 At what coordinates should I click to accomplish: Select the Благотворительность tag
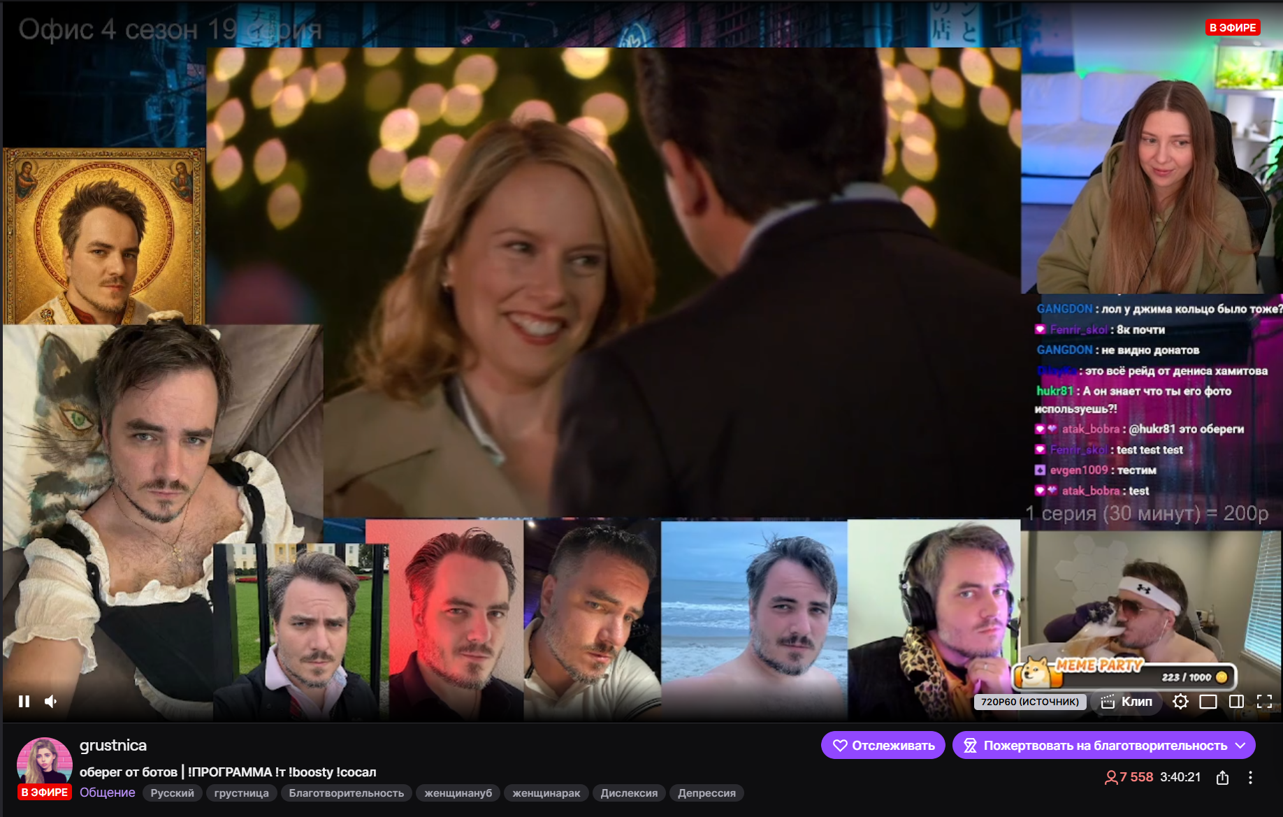point(347,793)
